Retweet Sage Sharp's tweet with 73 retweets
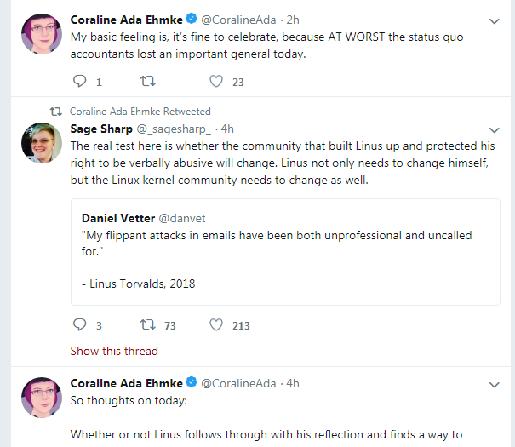 click(x=147, y=324)
